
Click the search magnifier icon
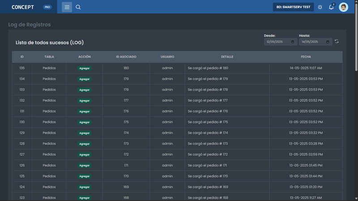[78, 7]
